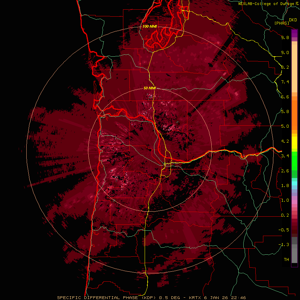This screenshot has width=300, height=300.
Task: Click the bright green color bar segment
Action: tap(294, 161)
